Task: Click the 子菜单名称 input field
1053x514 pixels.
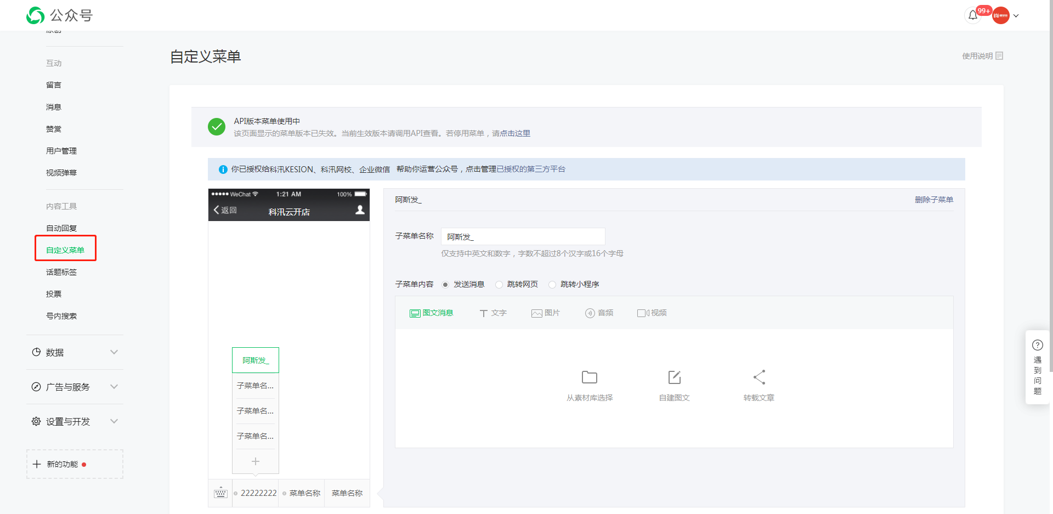Action: (522, 236)
